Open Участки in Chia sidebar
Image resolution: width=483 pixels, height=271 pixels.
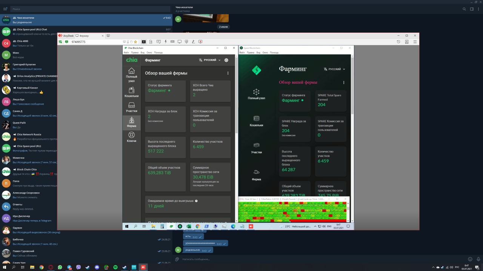point(131,108)
